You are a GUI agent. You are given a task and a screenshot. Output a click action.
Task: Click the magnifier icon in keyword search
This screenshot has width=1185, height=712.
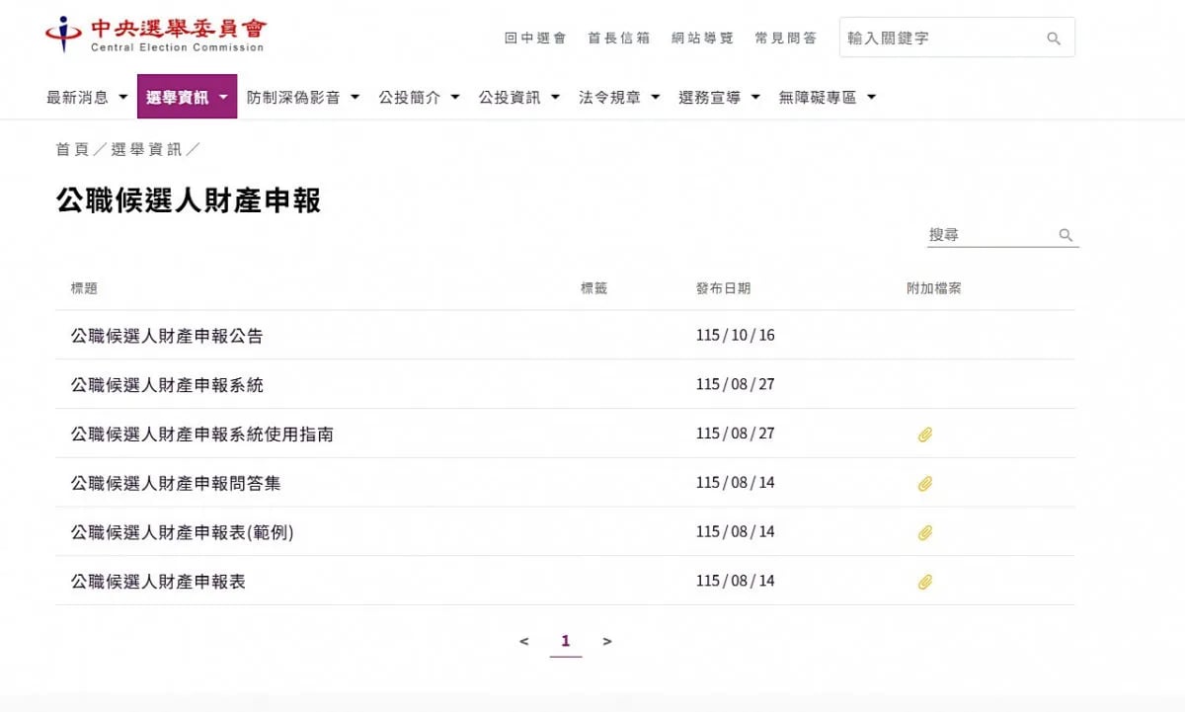(x=1054, y=39)
